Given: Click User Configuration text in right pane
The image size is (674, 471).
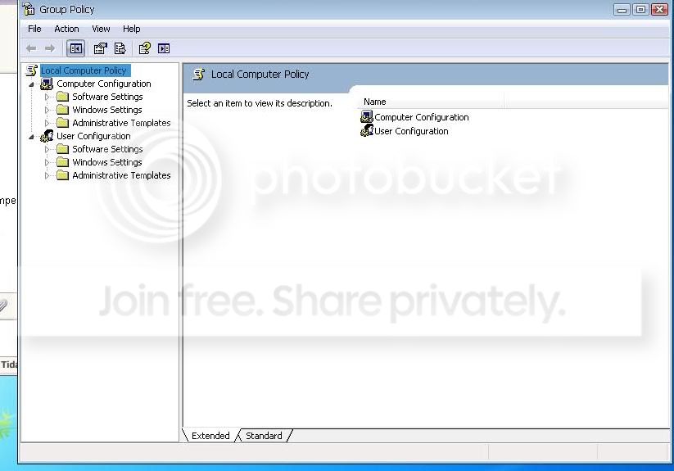Looking at the screenshot, I should [411, 131].
